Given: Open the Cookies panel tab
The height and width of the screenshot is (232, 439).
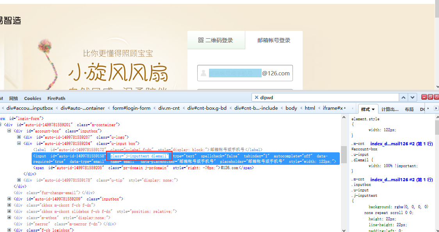Looking at the screenshot, I should 32,98.
